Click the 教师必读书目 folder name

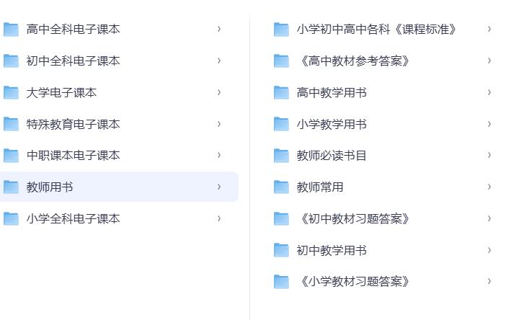click(x=332, y=155)
